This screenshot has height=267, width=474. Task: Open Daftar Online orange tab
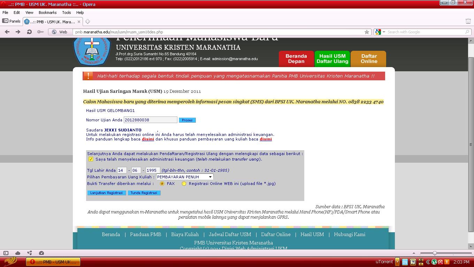click(369, 58)
